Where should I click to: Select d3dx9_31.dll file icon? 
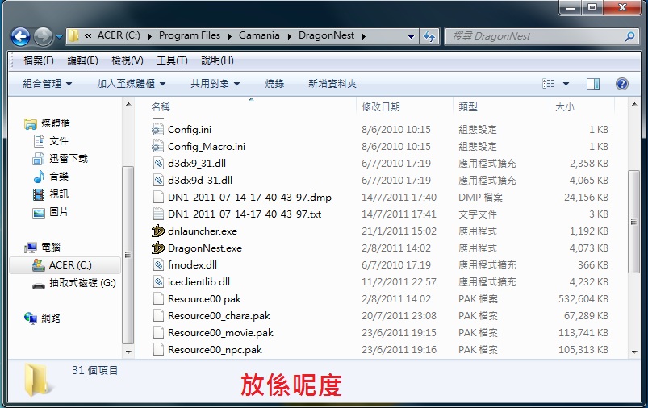pyautogui.click(x=158, y=164)
